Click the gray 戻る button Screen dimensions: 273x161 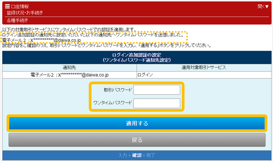point(137,140)
